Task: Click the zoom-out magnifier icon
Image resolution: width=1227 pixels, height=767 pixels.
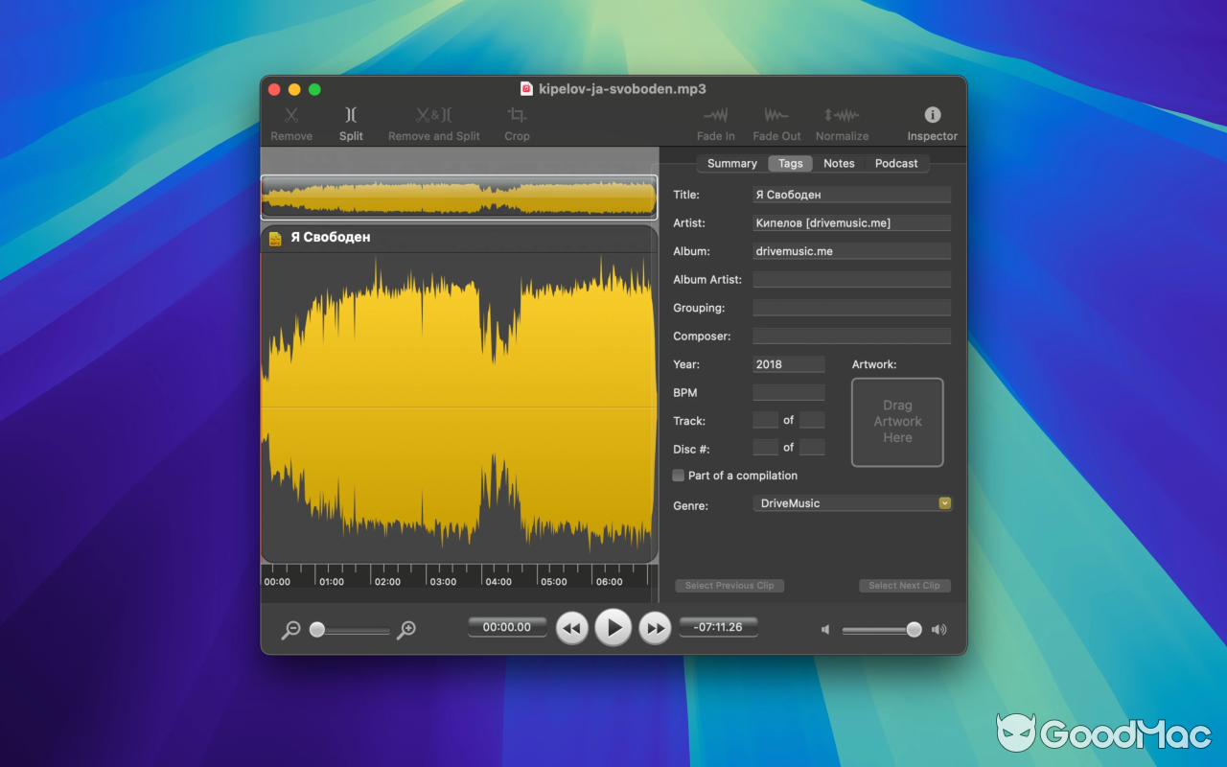Action: 290,629
